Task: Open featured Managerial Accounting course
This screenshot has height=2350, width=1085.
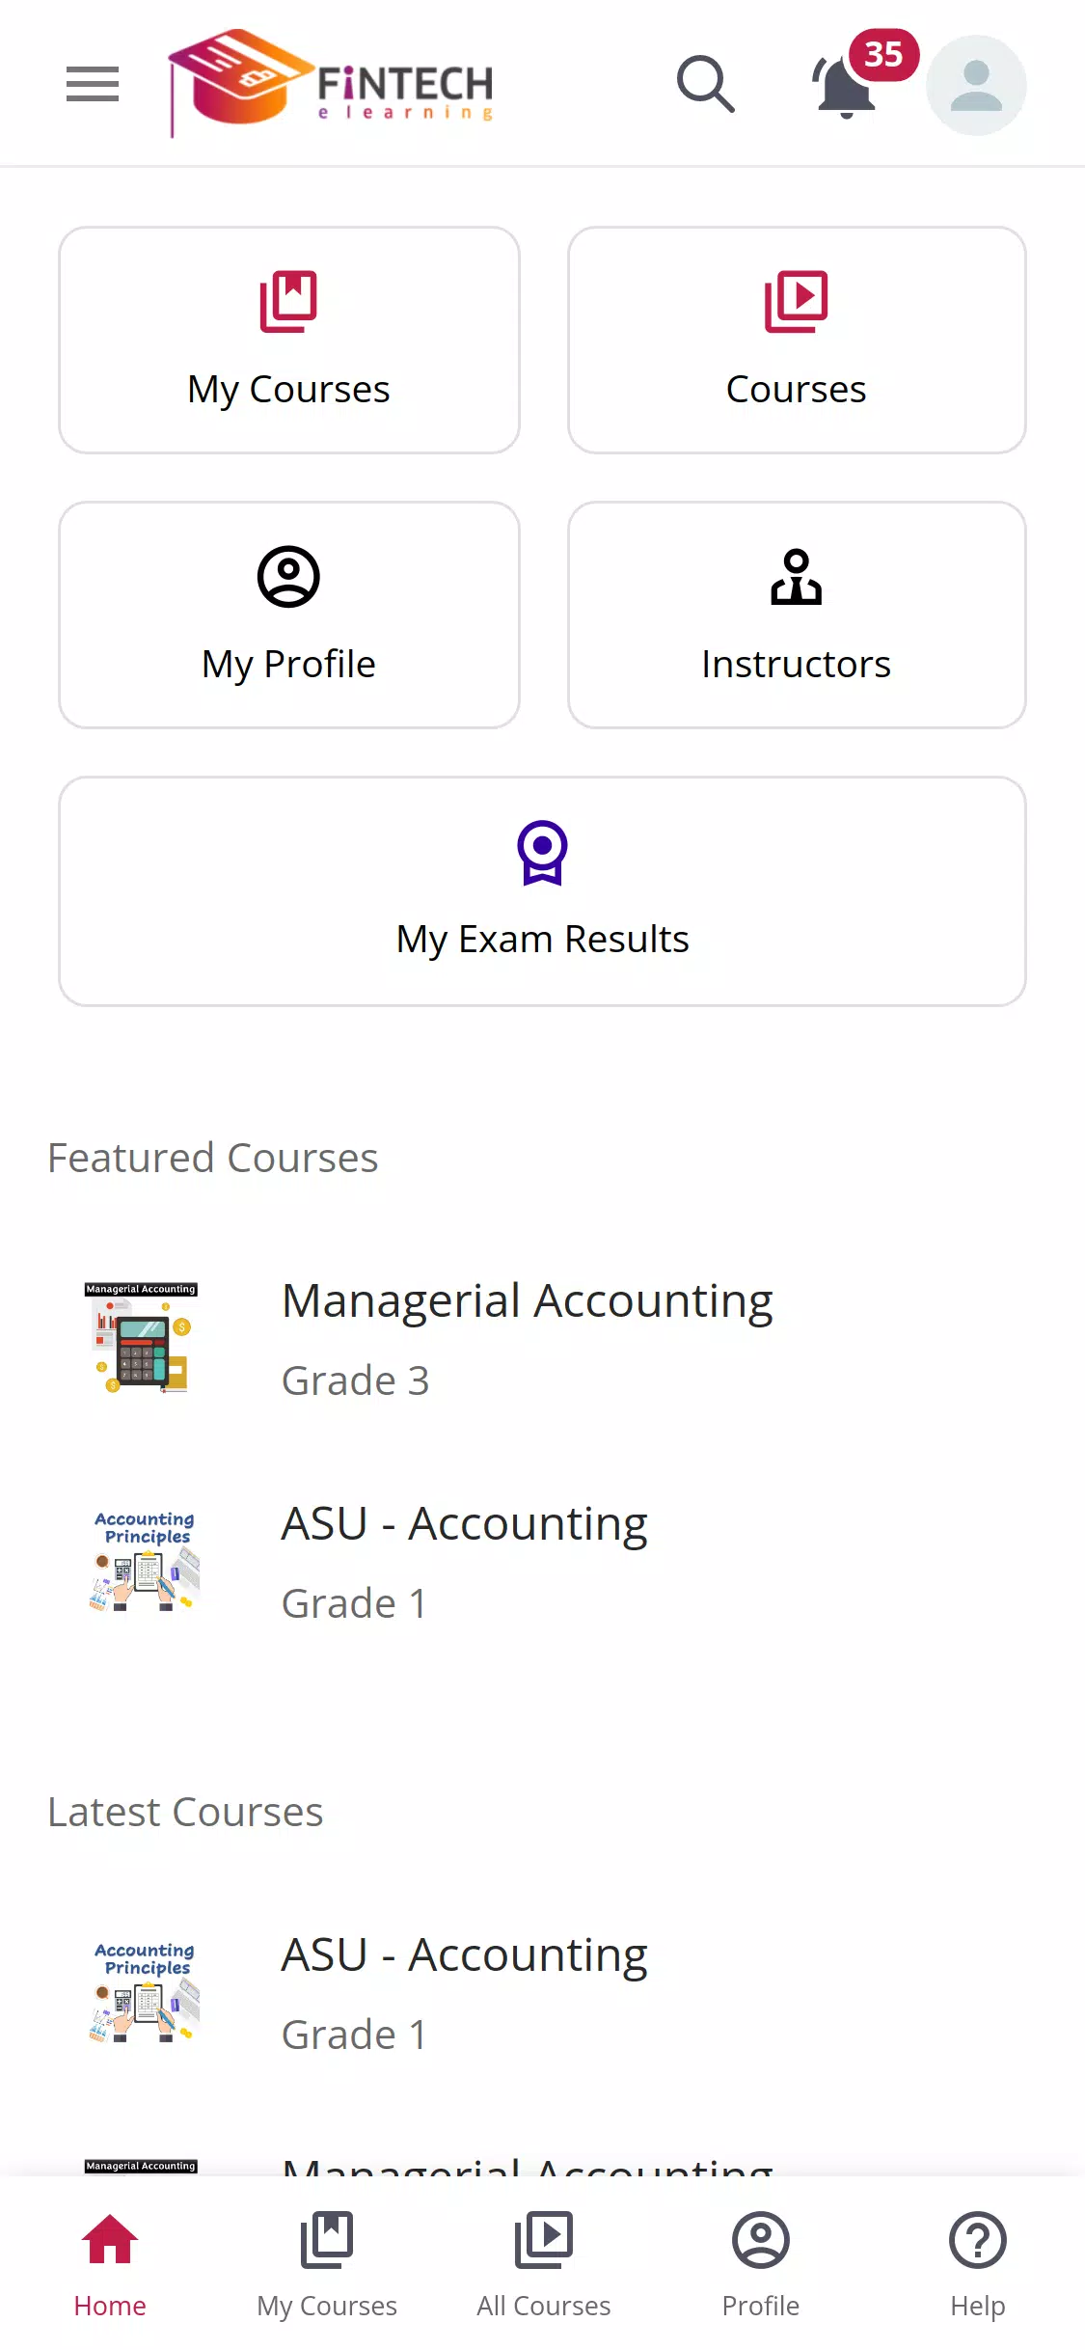Action: [x=542, y=1338]
